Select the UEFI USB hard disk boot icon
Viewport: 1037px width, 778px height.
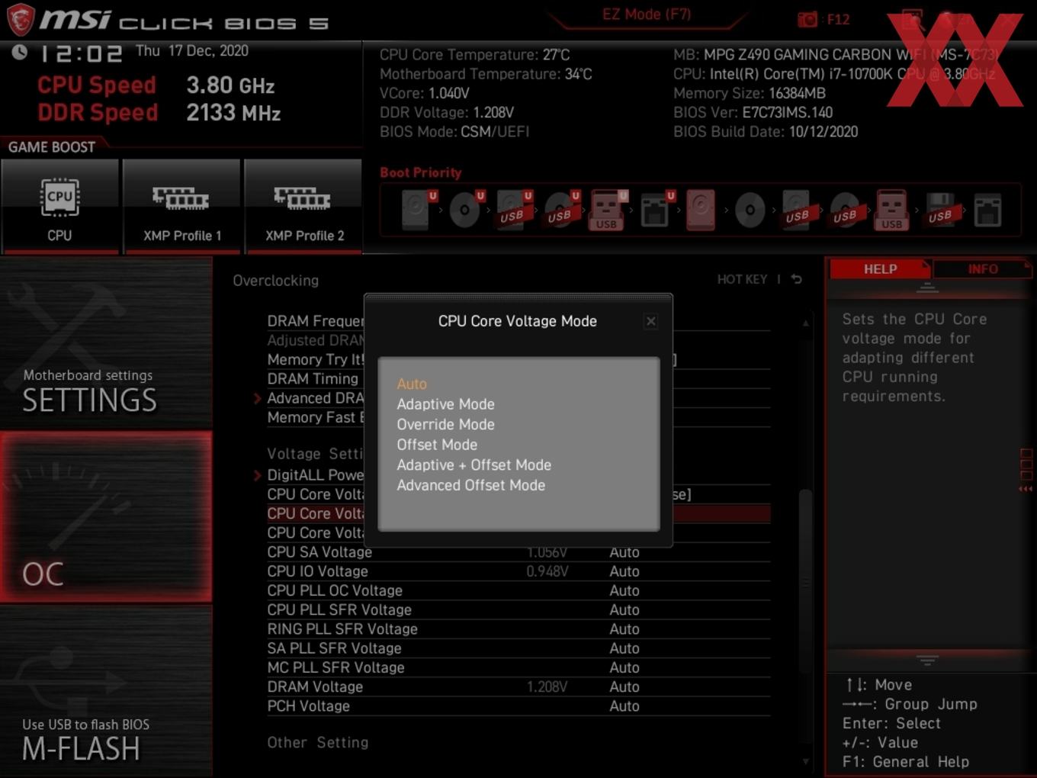tap(514, 210)
